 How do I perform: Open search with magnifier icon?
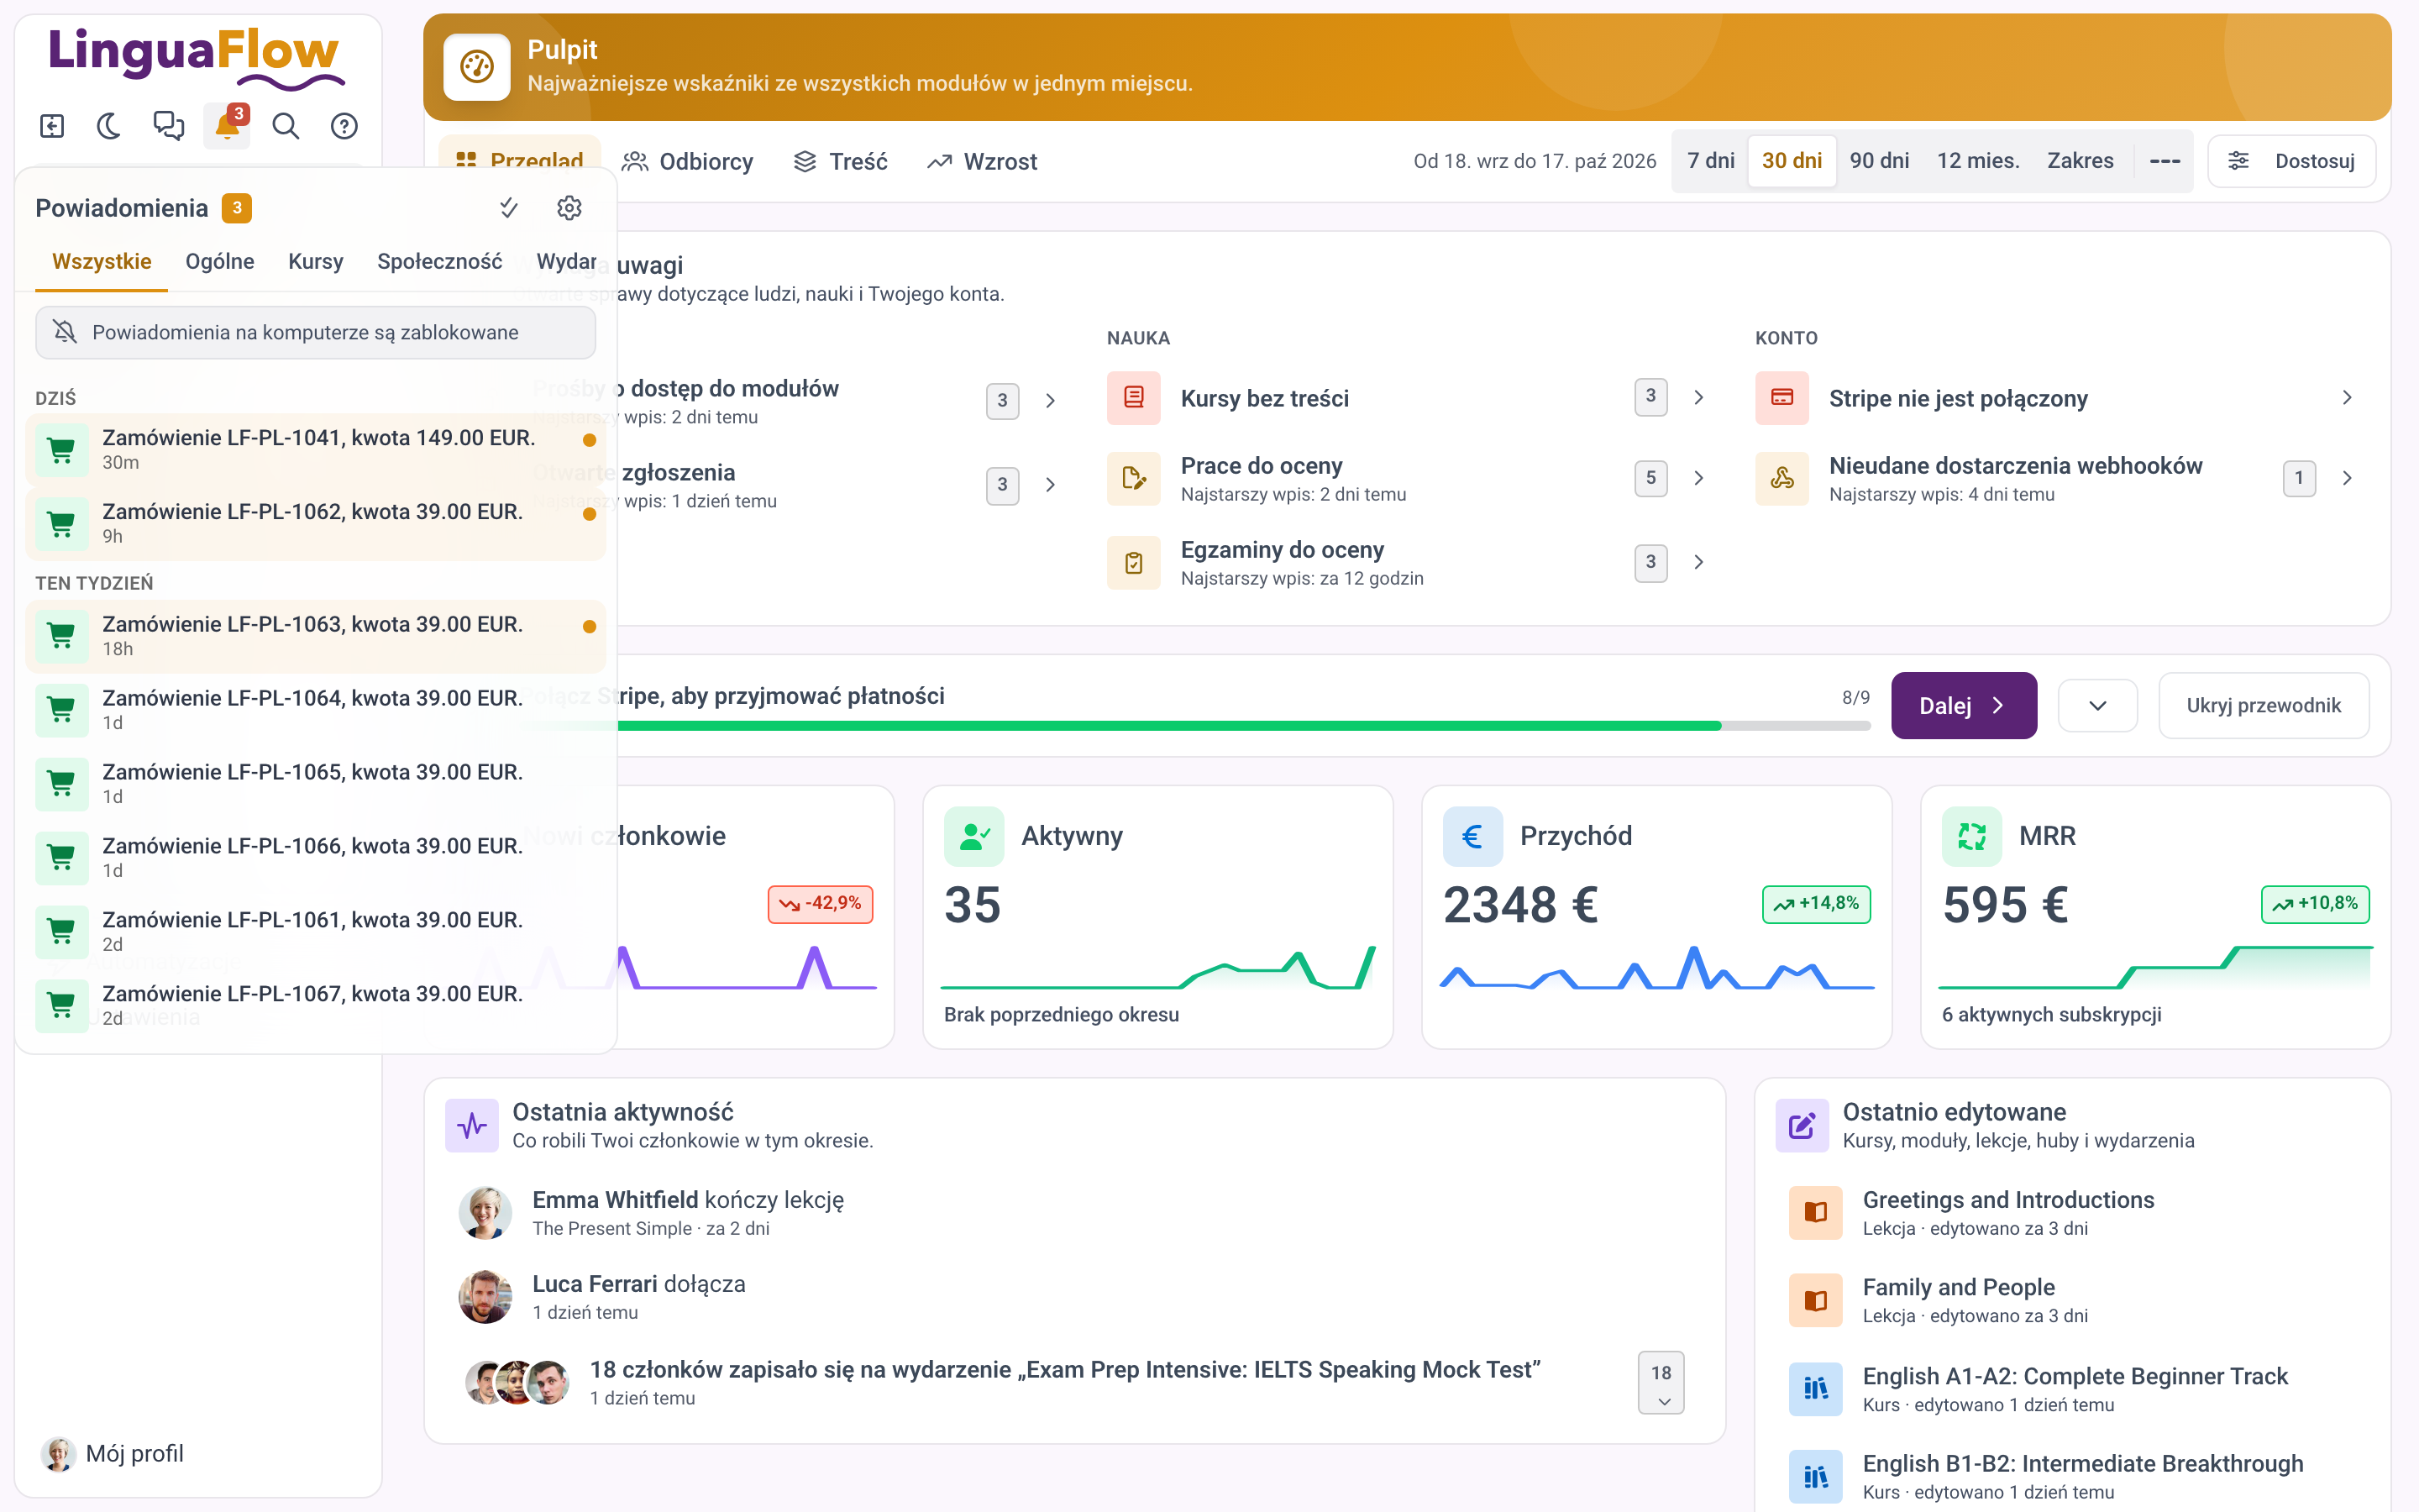click(x=286, y=126)
